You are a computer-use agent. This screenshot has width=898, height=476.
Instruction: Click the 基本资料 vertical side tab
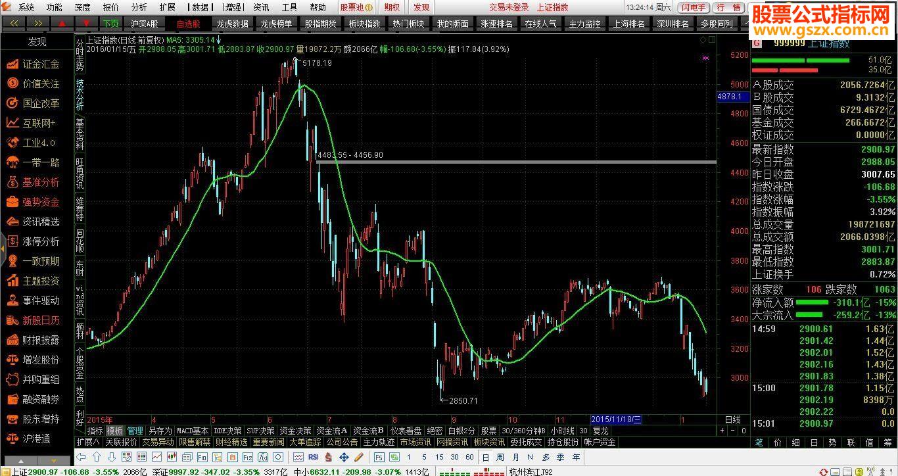coord(80,134)
